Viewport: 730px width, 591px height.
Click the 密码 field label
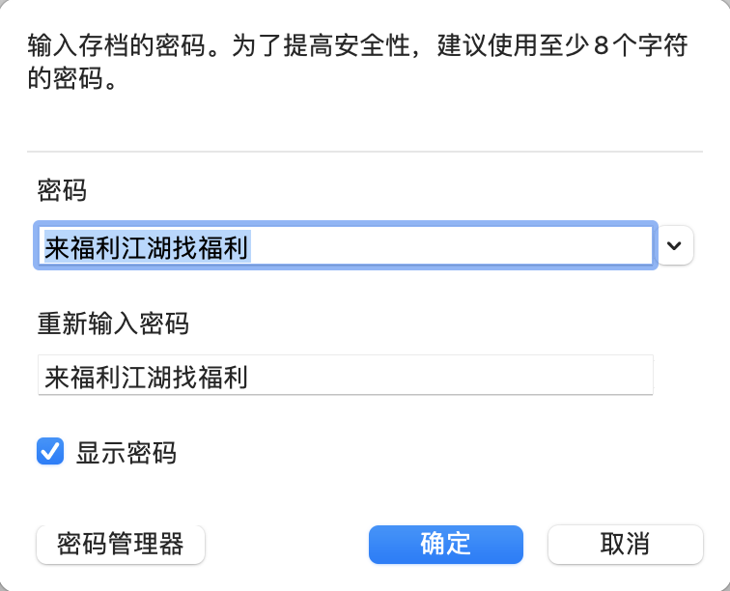(x=62, y=189)
